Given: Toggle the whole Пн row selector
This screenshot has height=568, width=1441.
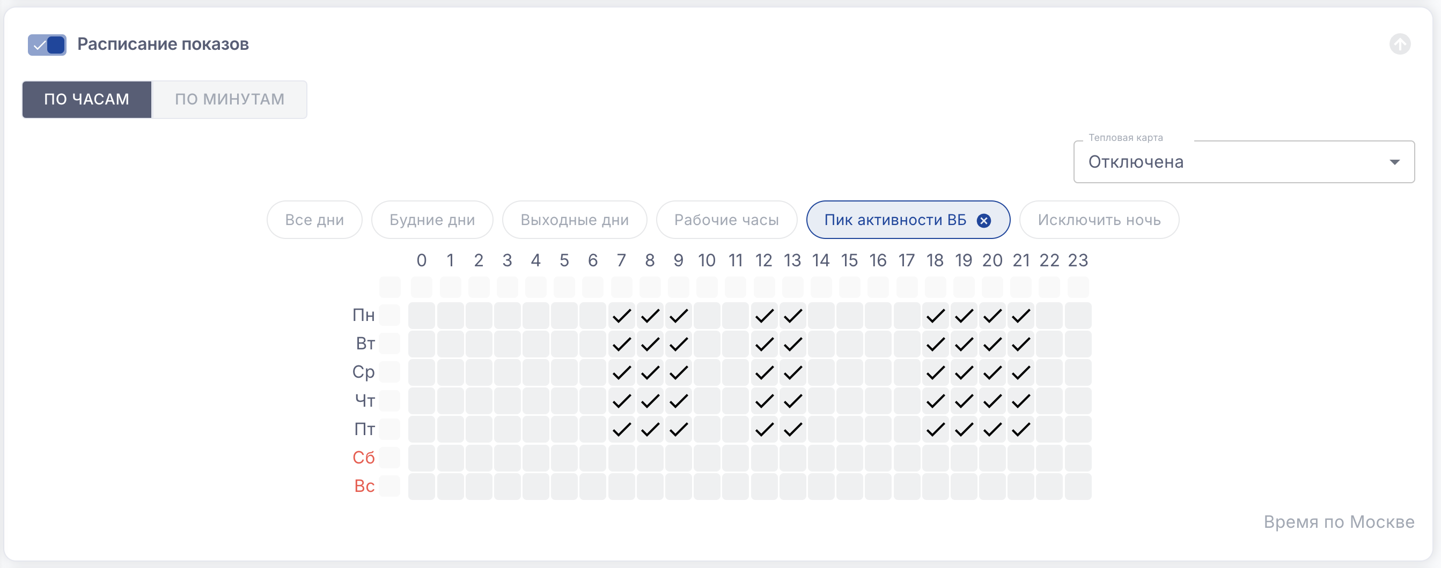Looking at the screenshot, I should pos(390,316).
